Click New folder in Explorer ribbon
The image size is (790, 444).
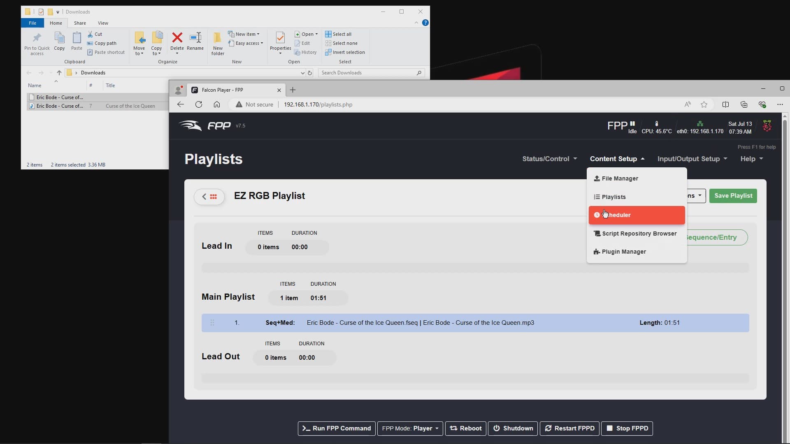218,44
